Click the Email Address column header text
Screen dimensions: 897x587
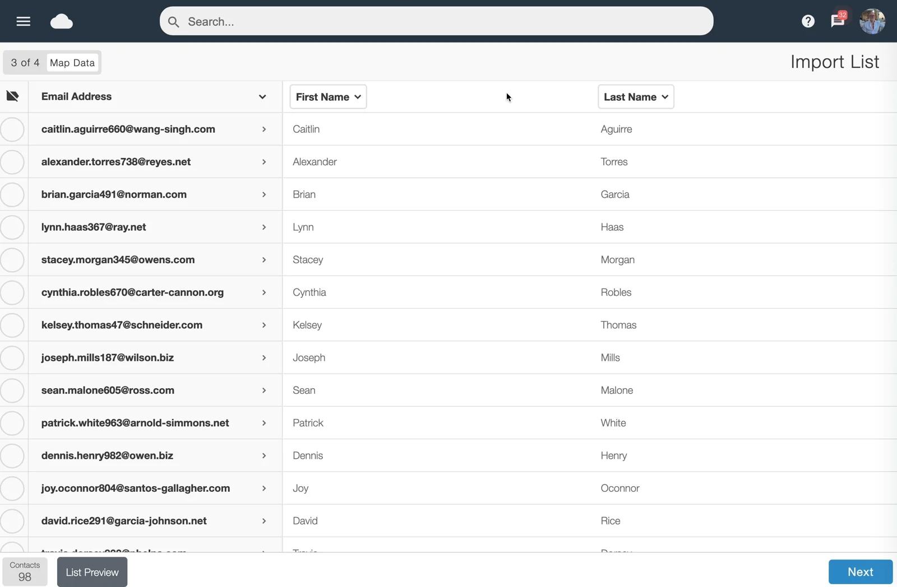[76, 96]
